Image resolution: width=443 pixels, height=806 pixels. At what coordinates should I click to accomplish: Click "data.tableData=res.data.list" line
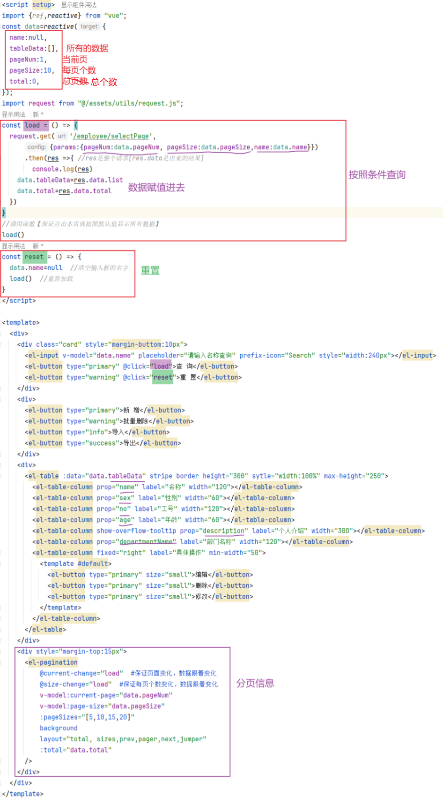click(70, 180)
